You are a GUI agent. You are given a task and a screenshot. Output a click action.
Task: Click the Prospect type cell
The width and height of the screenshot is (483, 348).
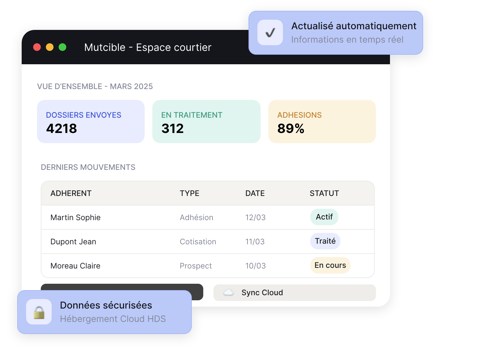pos(196,266)
